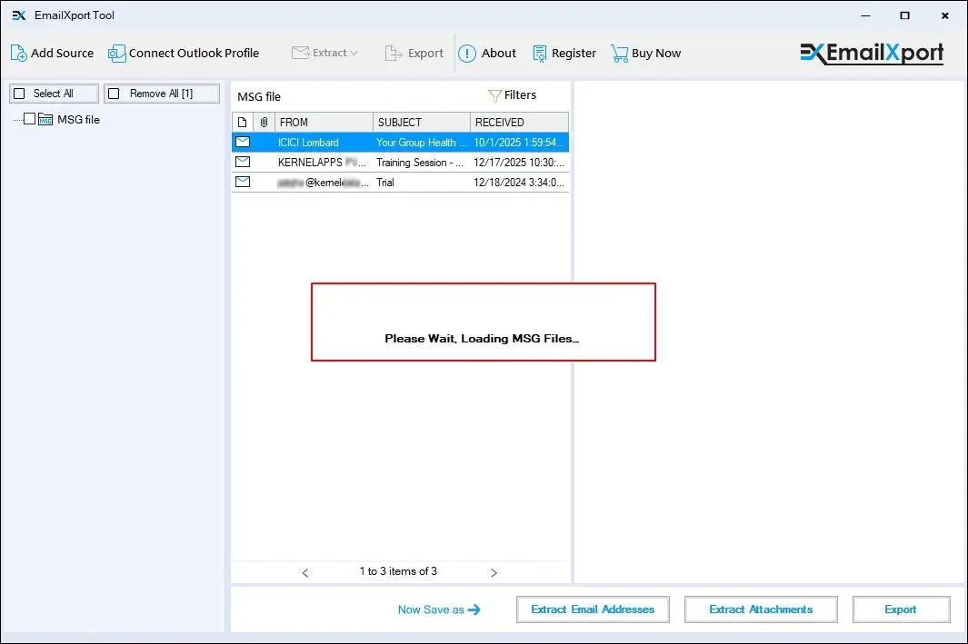The width and height of the screenshot is (968, 644).
Task: Click the Extract Email Addresses button
Action: 592,609
